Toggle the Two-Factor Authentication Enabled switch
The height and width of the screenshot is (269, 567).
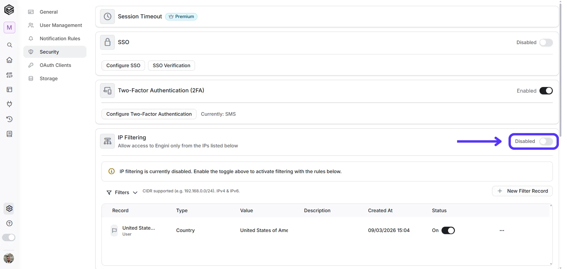pyautogui.click(x=546, y=91)
